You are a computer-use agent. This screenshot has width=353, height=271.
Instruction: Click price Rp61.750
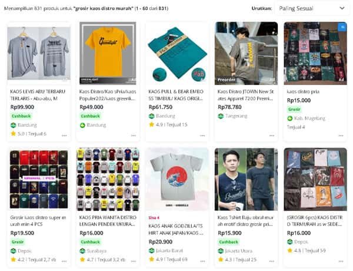click(161, 107)
